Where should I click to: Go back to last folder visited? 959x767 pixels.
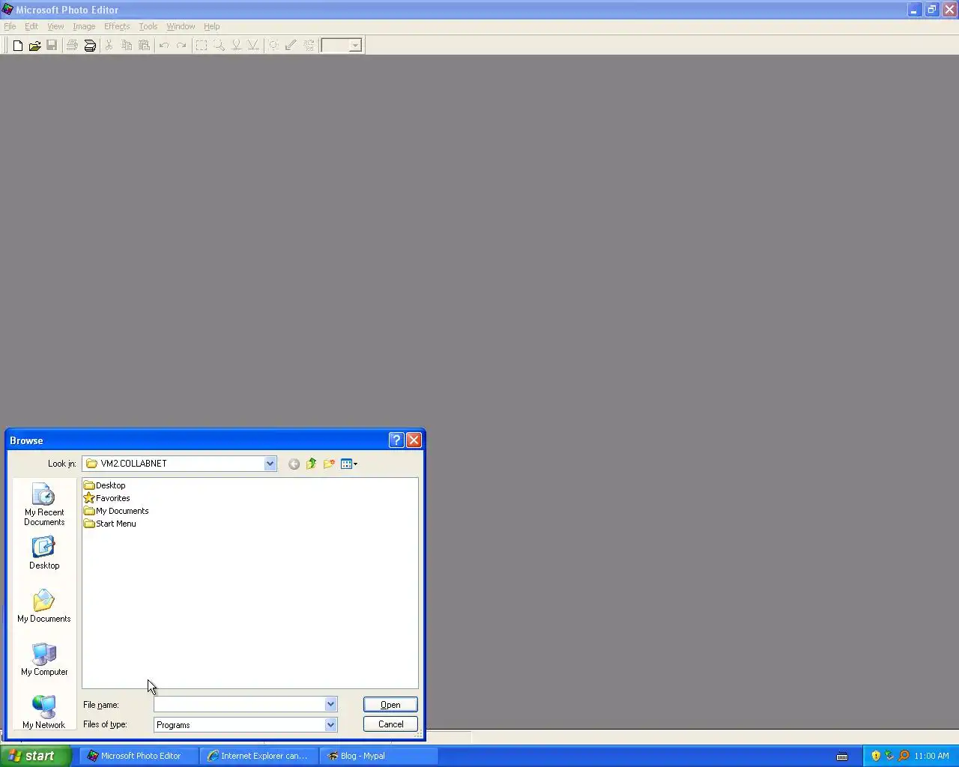pos(294,464)
